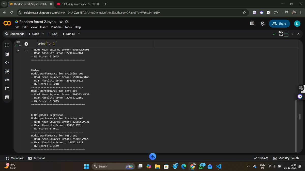Screen dimensions: 305x171
Task: Click the notebook vertical scrollbar thumb
Action: point(299,117)
